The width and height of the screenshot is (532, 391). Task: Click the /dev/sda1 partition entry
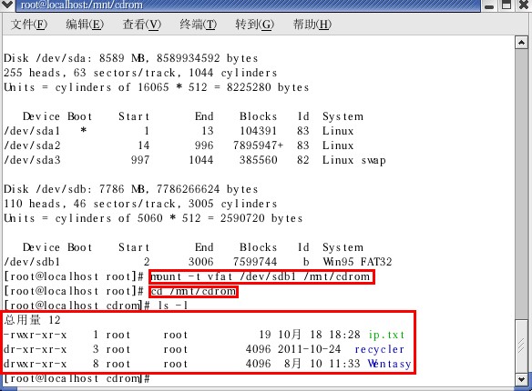pos(32,131)
